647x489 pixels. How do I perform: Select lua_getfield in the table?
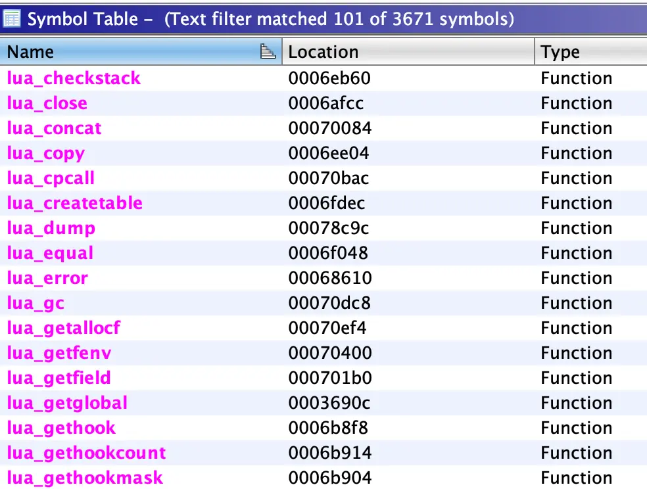point(59,378)
